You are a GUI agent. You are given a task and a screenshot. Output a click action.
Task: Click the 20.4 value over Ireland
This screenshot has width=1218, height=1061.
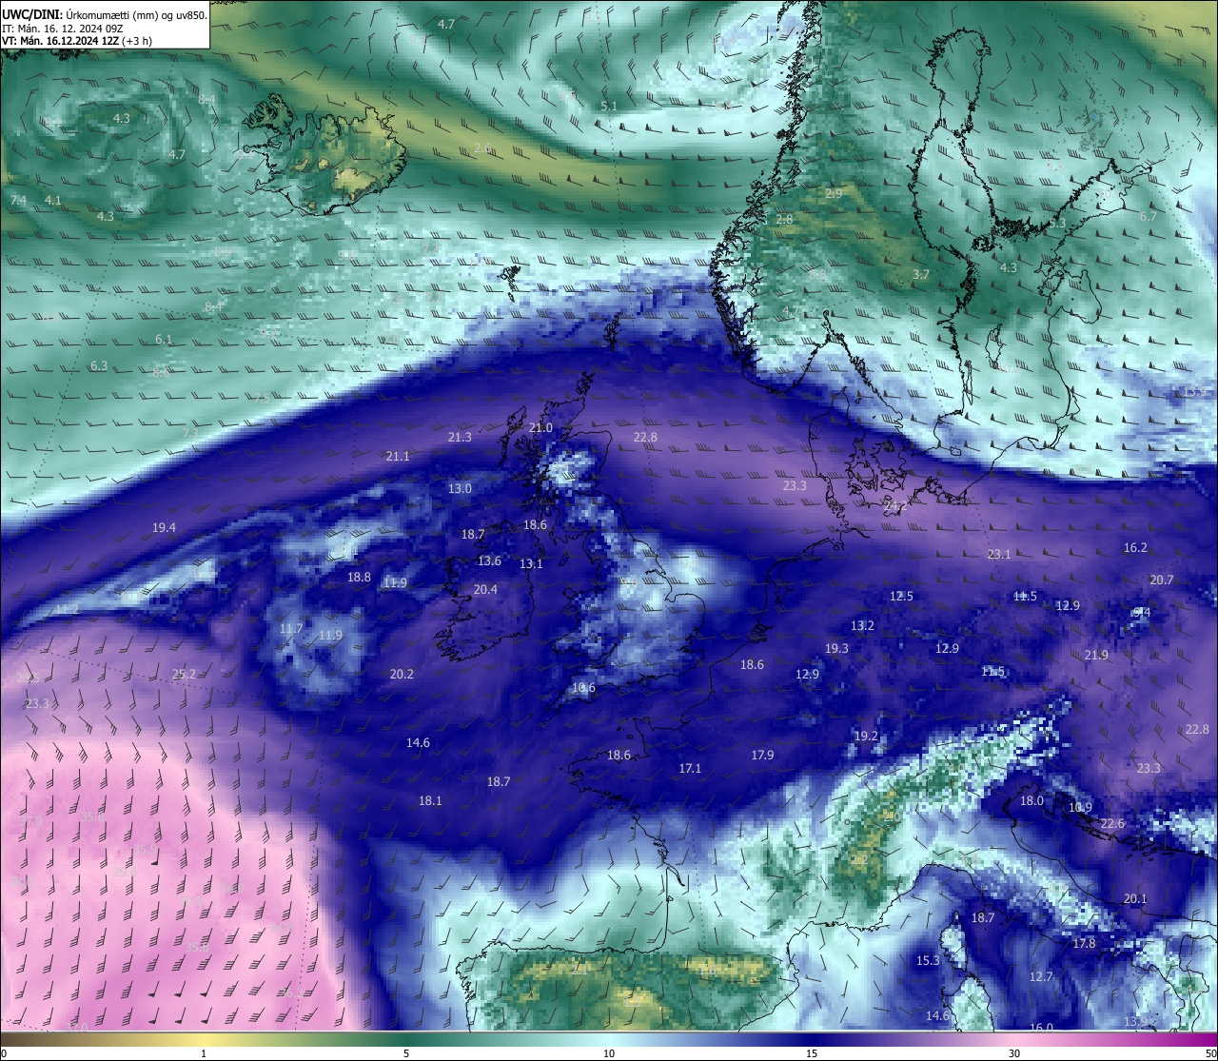coord(485,589)
